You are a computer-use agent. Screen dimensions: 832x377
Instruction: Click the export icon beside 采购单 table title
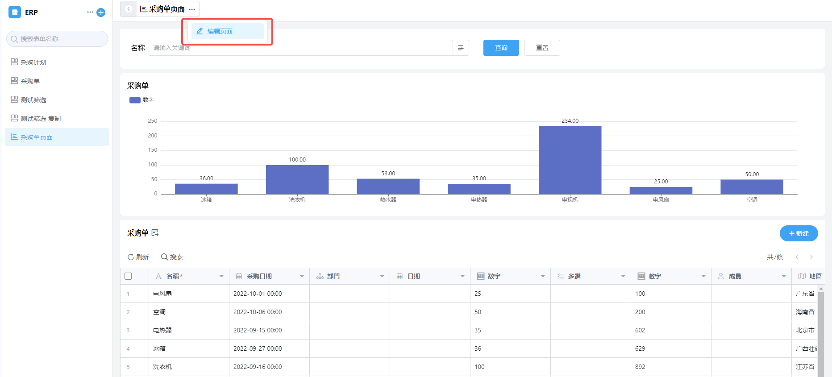pyautogui.click(x=155, y=233)
